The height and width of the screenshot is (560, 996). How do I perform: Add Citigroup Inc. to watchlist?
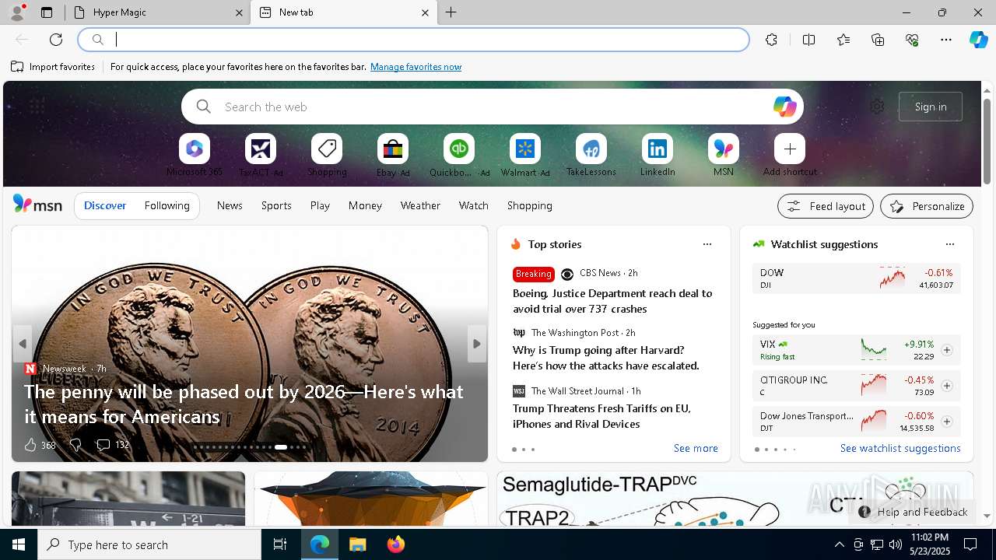pyautogui.click(x=947, y=386)
